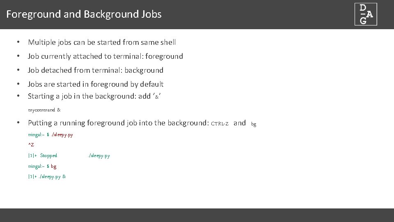Click the first 'ningal:~ $' prompt
Image resolution: width=394 pixels, height=222 pixels.
point(39,135)
